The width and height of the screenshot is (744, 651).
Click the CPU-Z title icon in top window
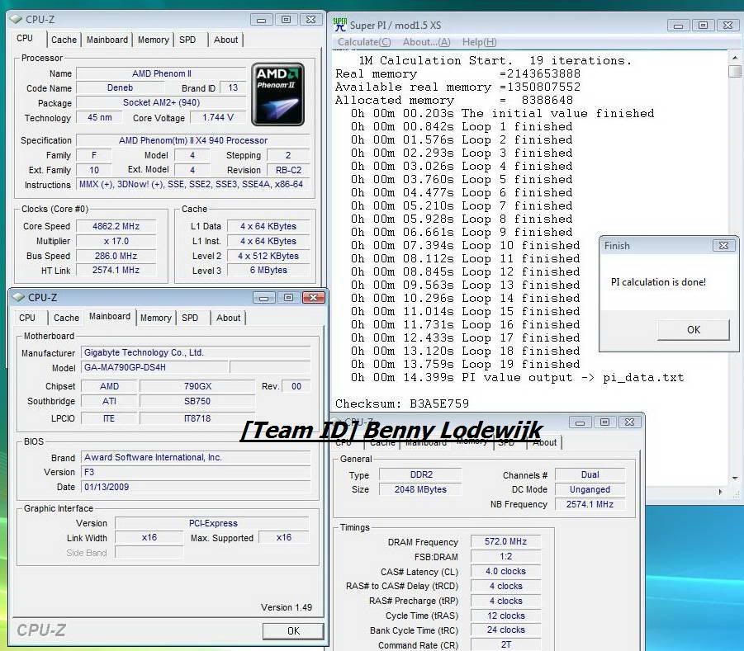click(16, 19)
